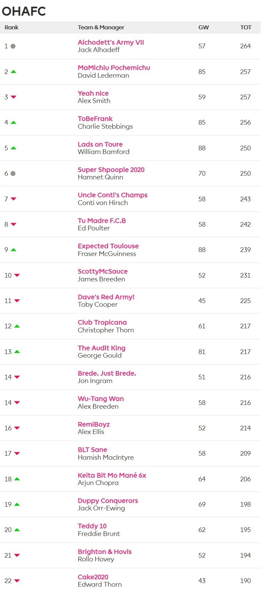This screenshot has height=594, width=261.
Task: Click the green up arrow at rank 9
Action: (x=13, y=250)
